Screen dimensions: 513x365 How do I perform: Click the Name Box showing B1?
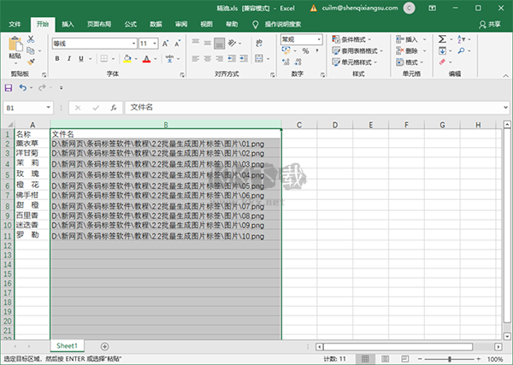coord(30,108)
